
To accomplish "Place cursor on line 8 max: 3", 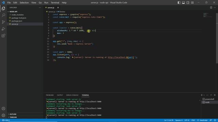I will [x=61, y=33].
